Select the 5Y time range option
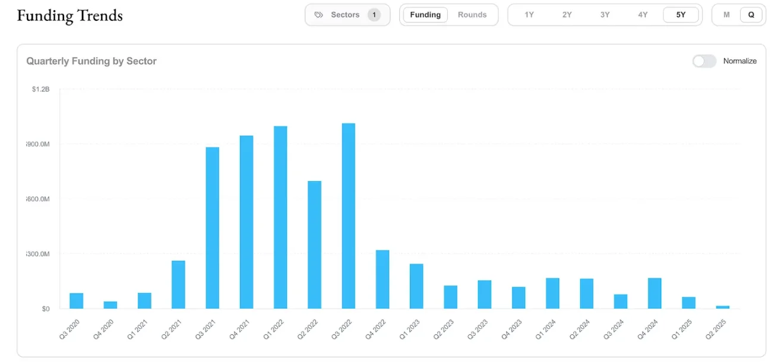Screen dimensions: 778x362 tap(681, 15)
